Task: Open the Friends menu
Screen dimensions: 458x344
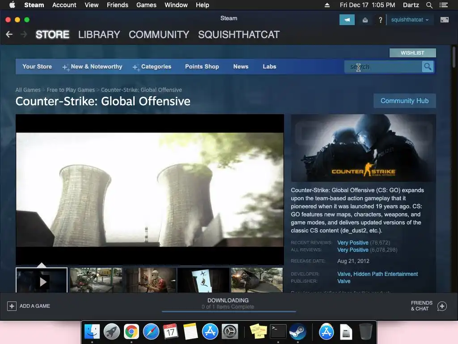Action: pos(118,5)
